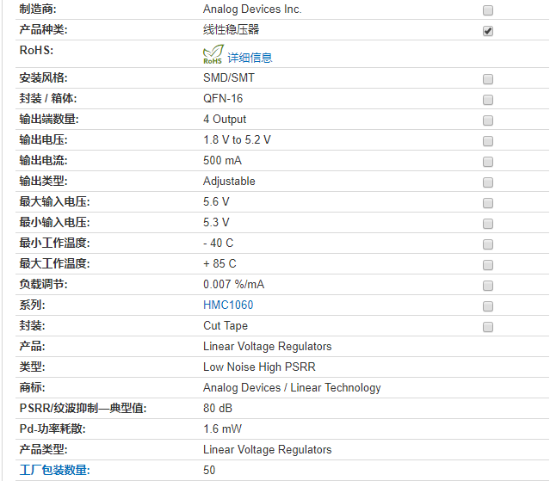This screenshot has width=550, height=481.
Task: Click the 0.007 %/mA load regulation value
Action: (233, 284)
